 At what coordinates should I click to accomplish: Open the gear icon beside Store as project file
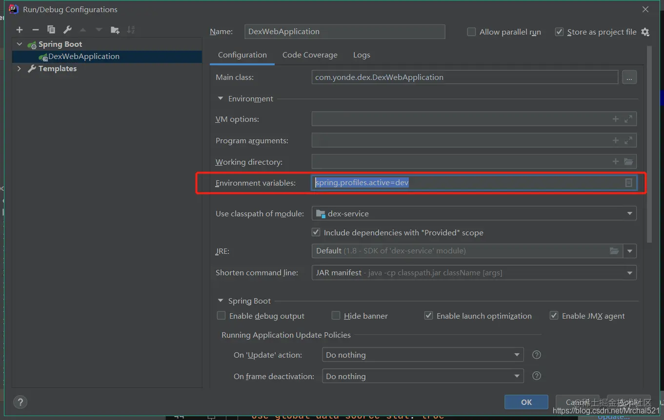coord(645,32)
